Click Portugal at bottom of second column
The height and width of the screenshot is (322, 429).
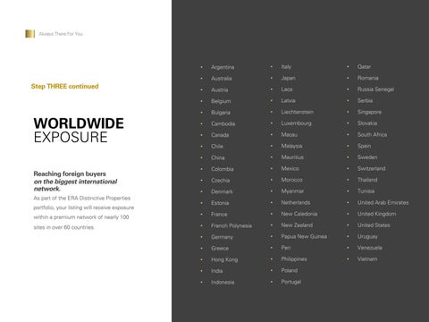[x=291, y=282]
